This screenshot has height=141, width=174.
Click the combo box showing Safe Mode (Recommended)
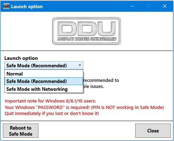click(44, 66)
